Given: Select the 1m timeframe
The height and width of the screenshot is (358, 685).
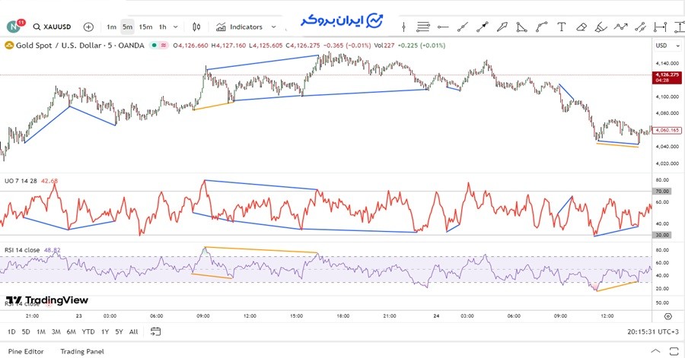Looking at the screenshot, I should [x=111, y=27].
